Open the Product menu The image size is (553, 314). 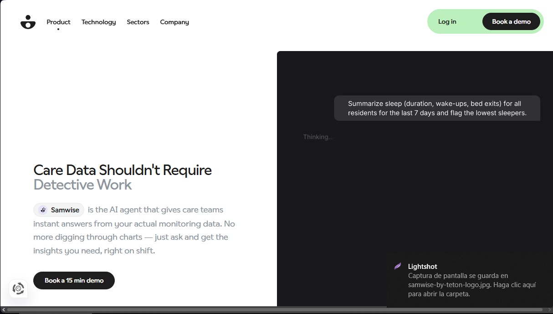[58, 22]
